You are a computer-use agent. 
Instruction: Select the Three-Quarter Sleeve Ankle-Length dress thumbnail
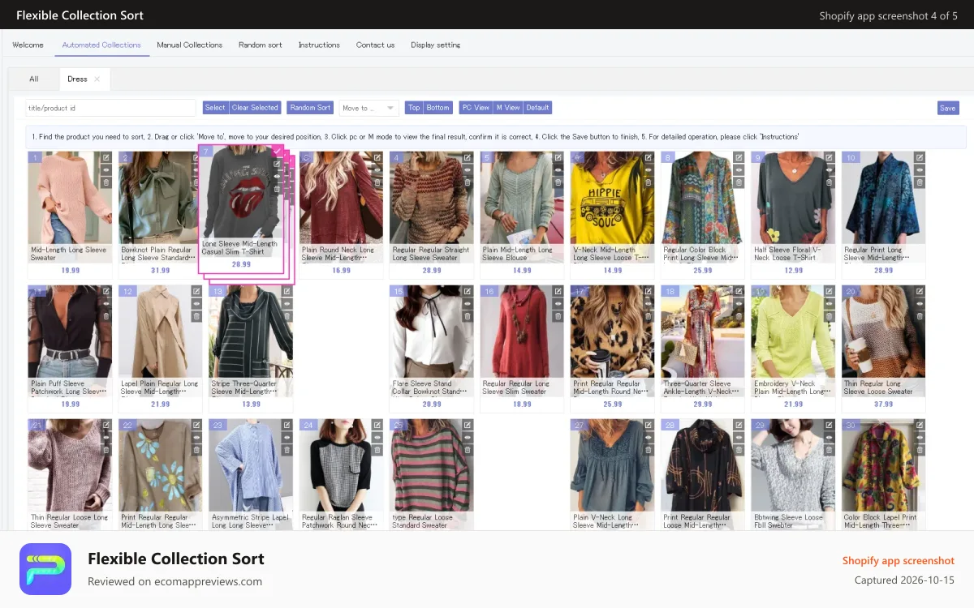[x=702, y=332]
